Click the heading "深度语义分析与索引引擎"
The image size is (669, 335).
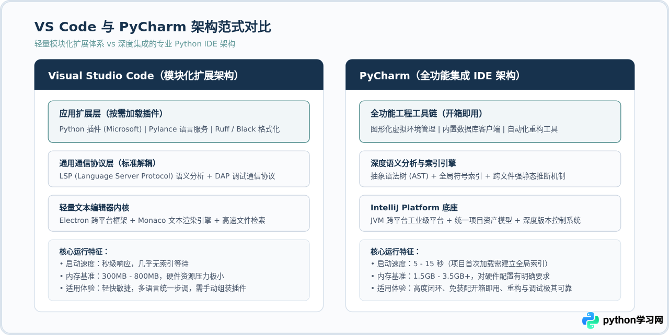pyautogui.click(x=413, y=163)
